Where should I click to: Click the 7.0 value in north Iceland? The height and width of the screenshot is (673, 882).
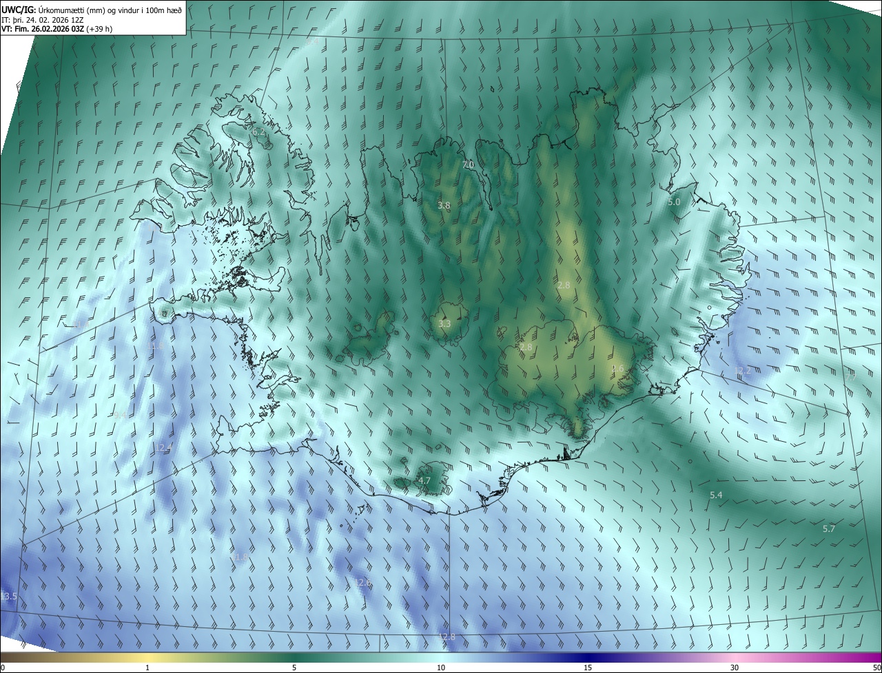(469, 164)
